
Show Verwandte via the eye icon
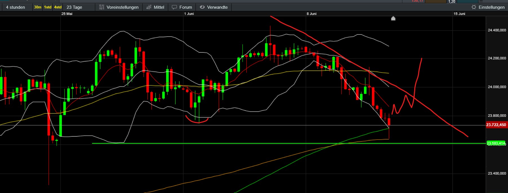tap(202, 7)
